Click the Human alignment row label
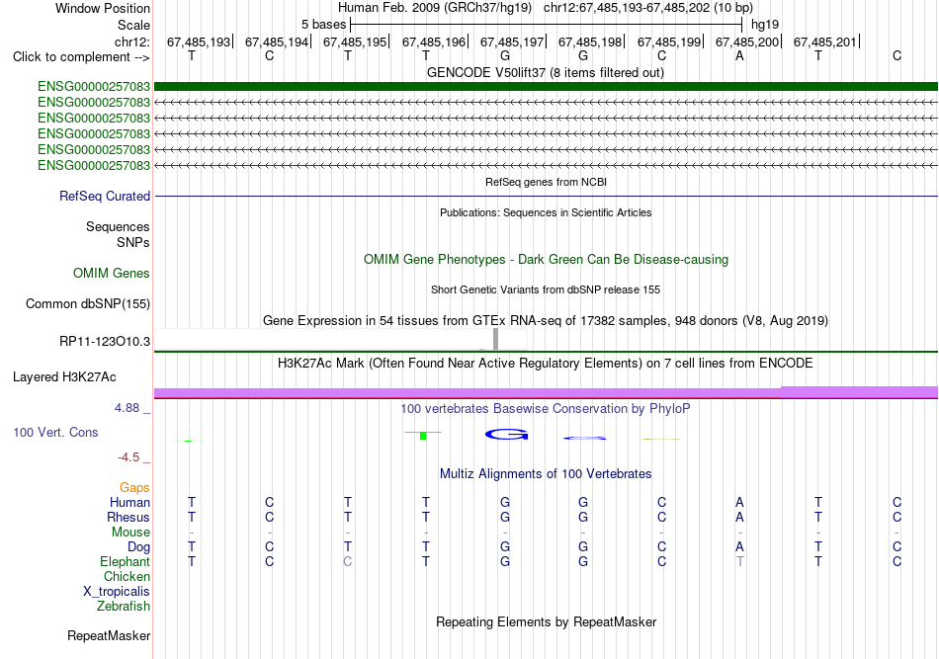This screenshot has width=939, height=659. pos(129,503)
